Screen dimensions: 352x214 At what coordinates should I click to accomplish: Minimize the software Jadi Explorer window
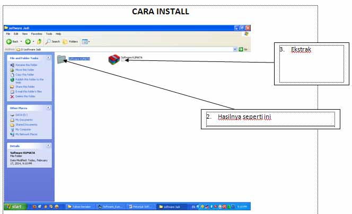click(x=236, y=28)
